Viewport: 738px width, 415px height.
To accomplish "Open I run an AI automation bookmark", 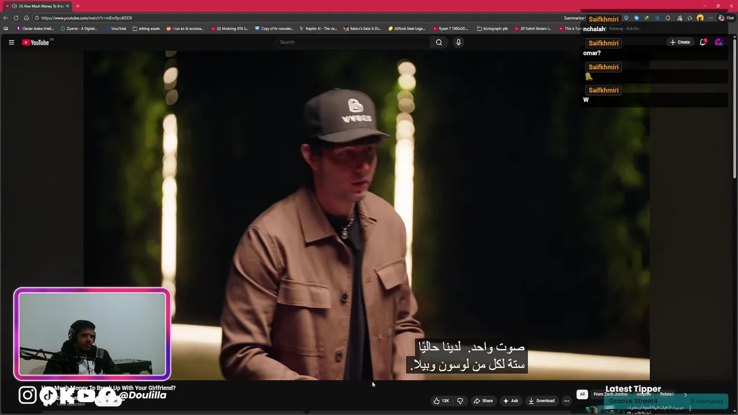I will [185, 28].
